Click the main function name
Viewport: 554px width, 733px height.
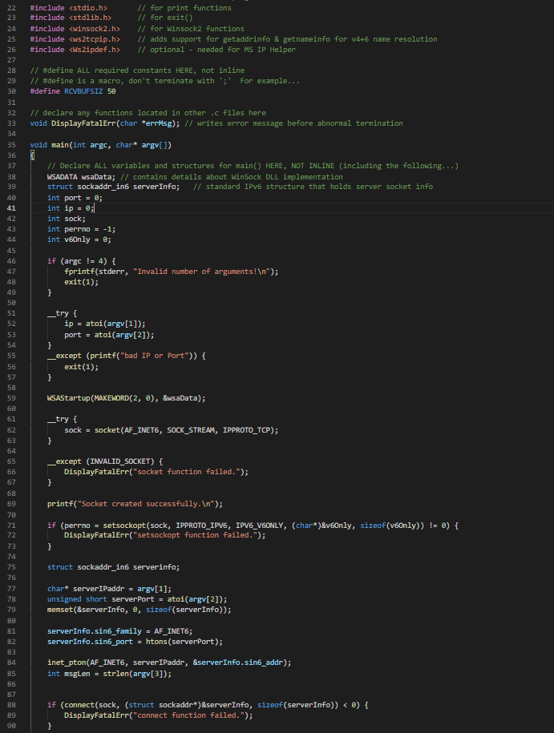point(60,145)
